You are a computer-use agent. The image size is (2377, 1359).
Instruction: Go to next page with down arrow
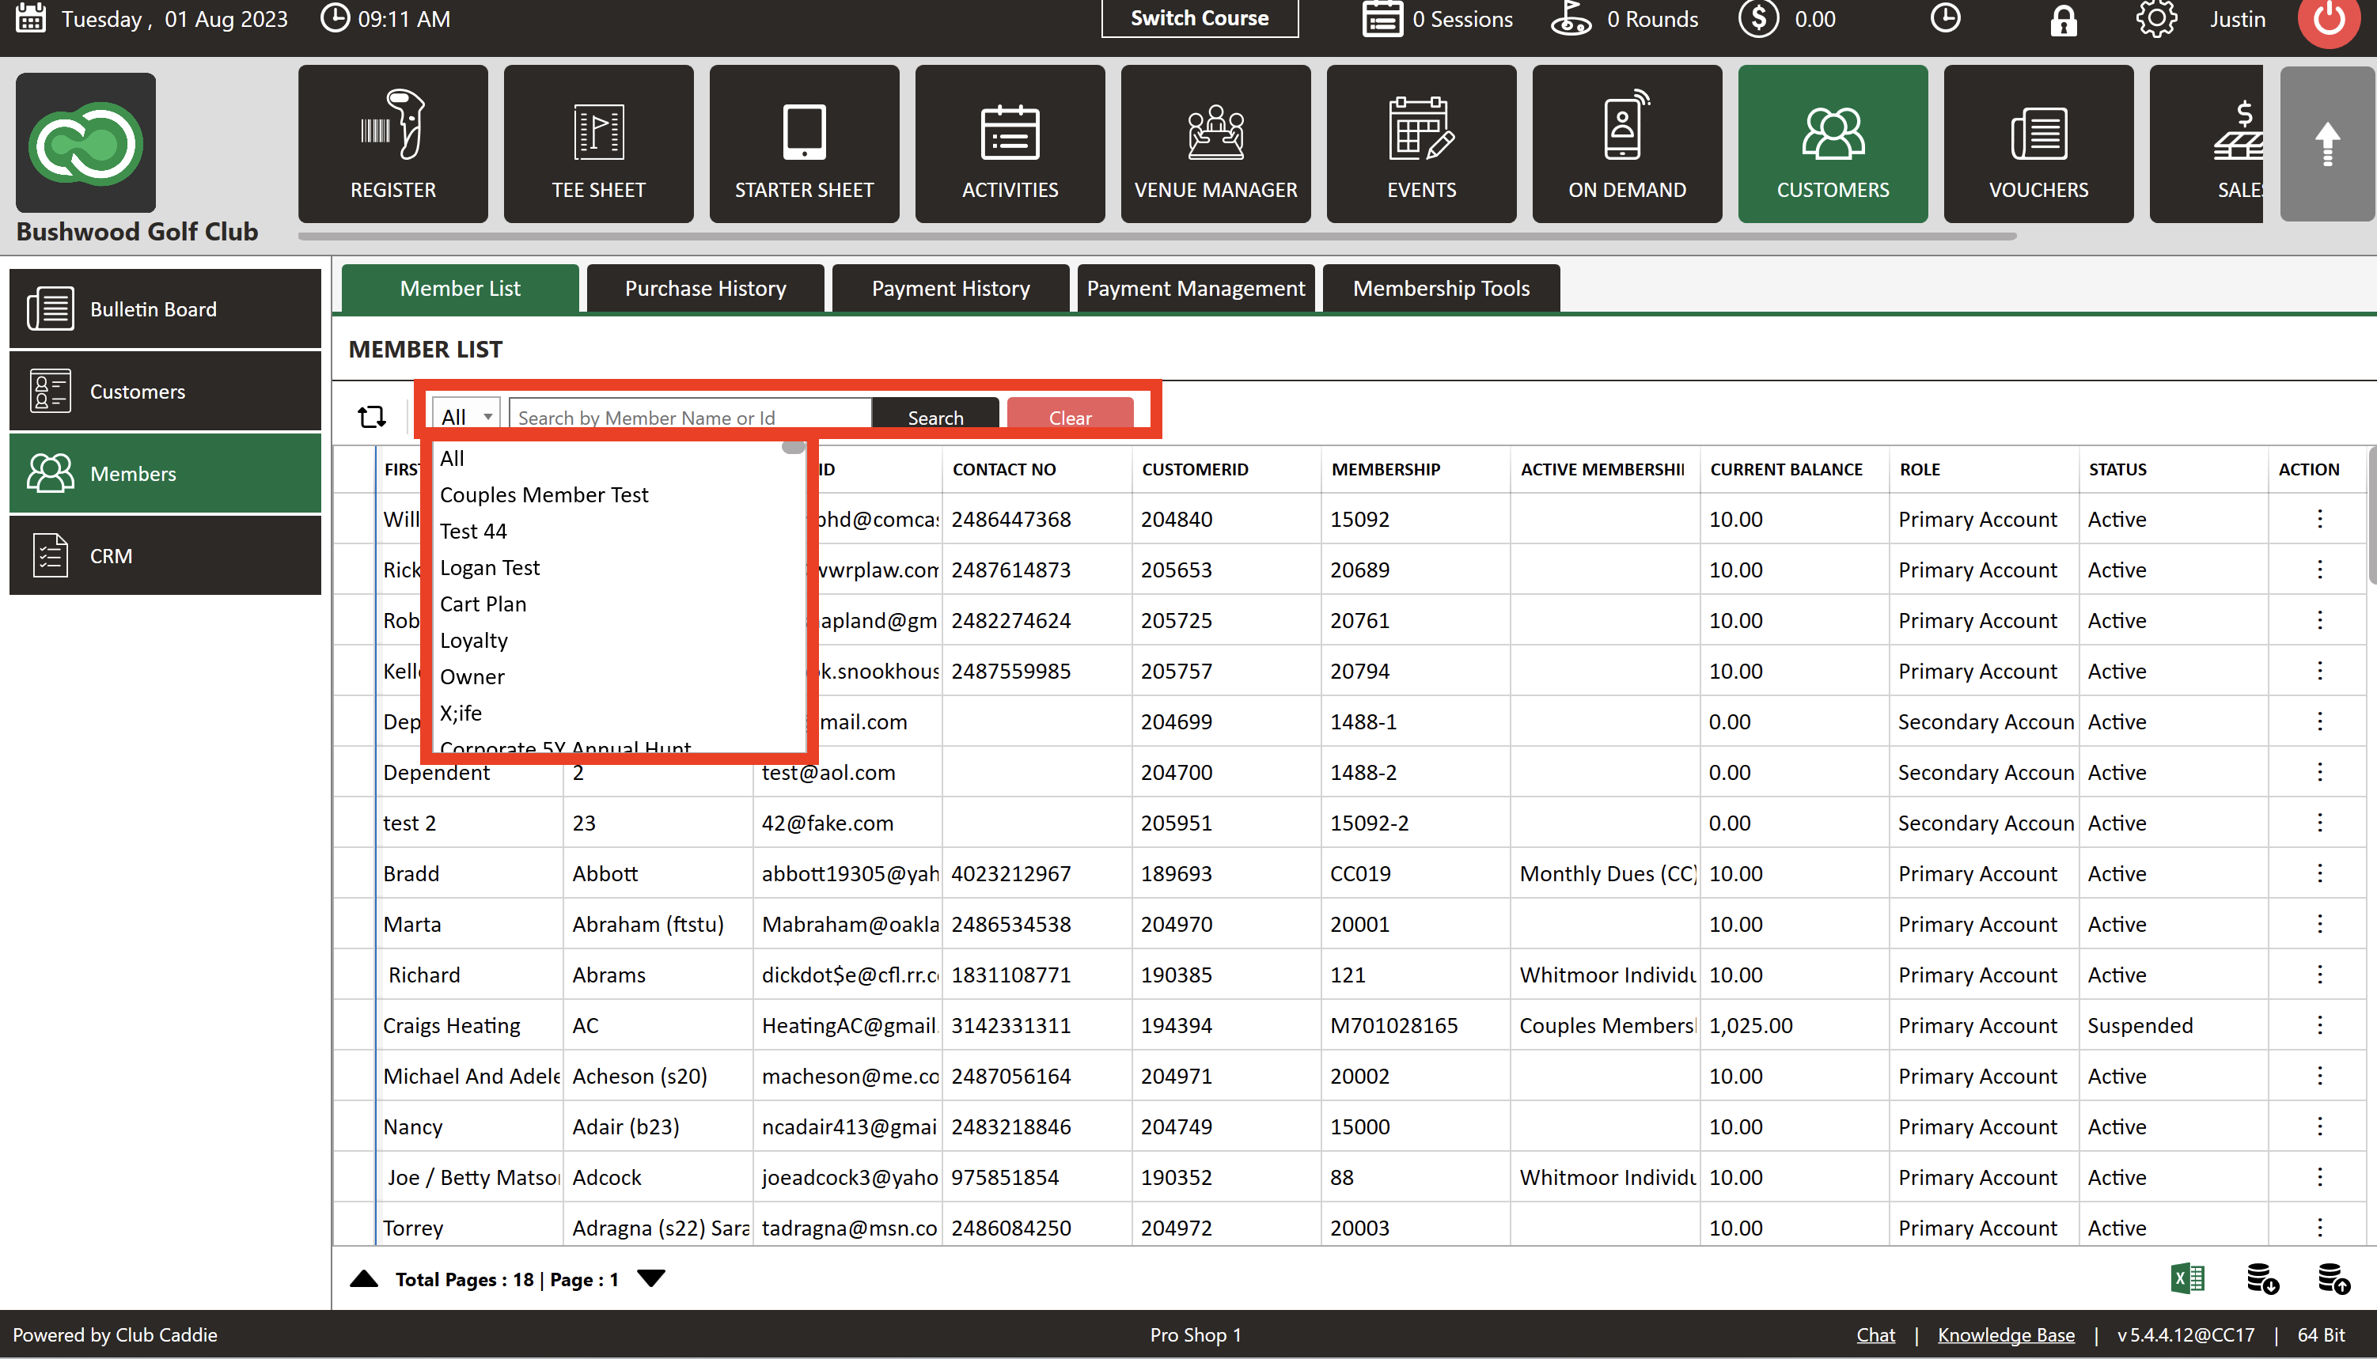(x=650, y=1278)
